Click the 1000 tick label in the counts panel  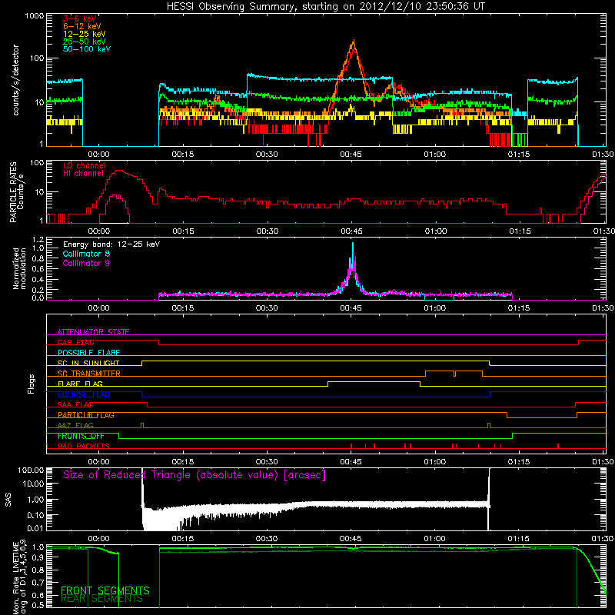[x=35, y=16]
